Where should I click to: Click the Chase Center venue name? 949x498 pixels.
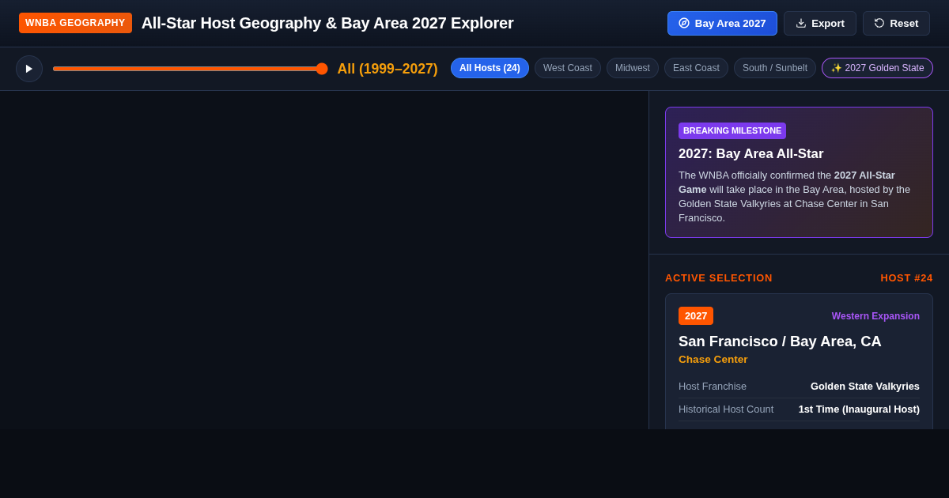point(713,360)
